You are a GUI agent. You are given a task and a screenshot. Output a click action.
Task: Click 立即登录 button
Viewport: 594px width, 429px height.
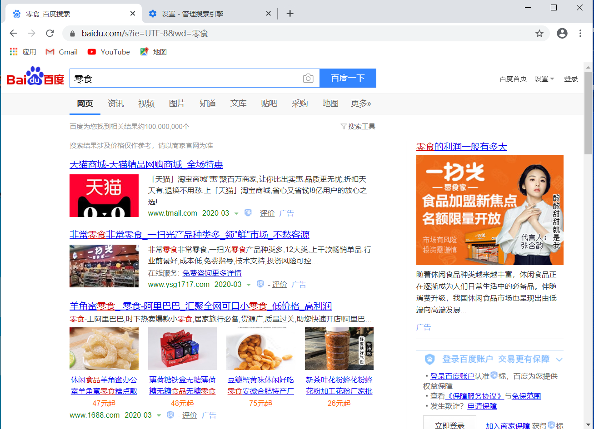pos(449,425)
